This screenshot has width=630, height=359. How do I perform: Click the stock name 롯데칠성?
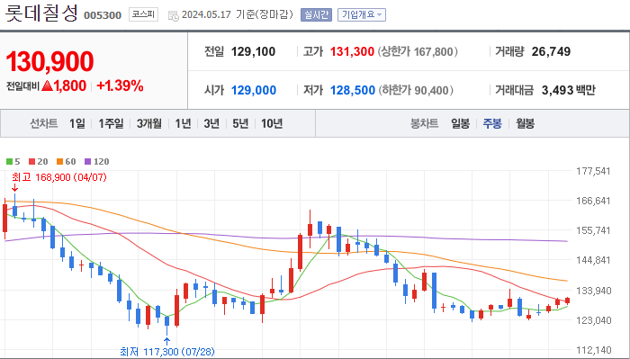41,13
